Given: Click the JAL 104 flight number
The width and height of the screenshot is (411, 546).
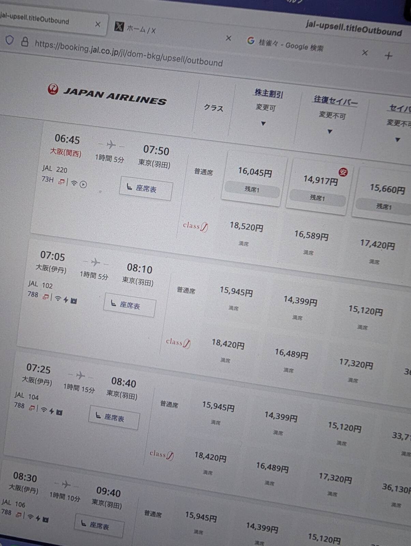Looking at the screenshot, I should (27, 396).
